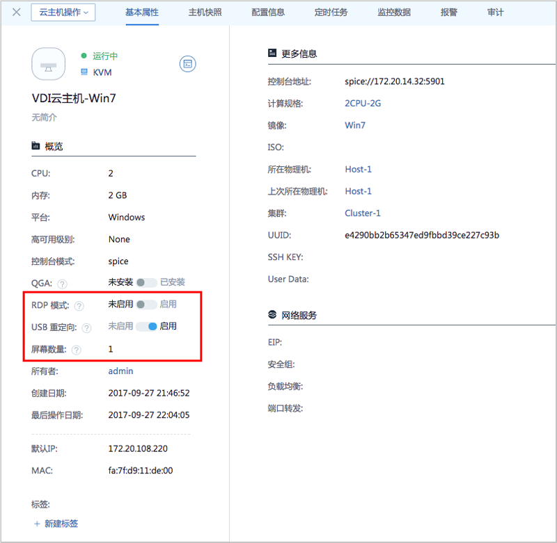Toggle the QGA installed switch

pyautogui.click(x=146, y=283)
